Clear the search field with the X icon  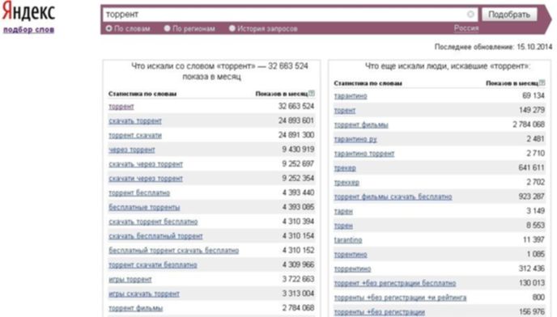point(470,15)
